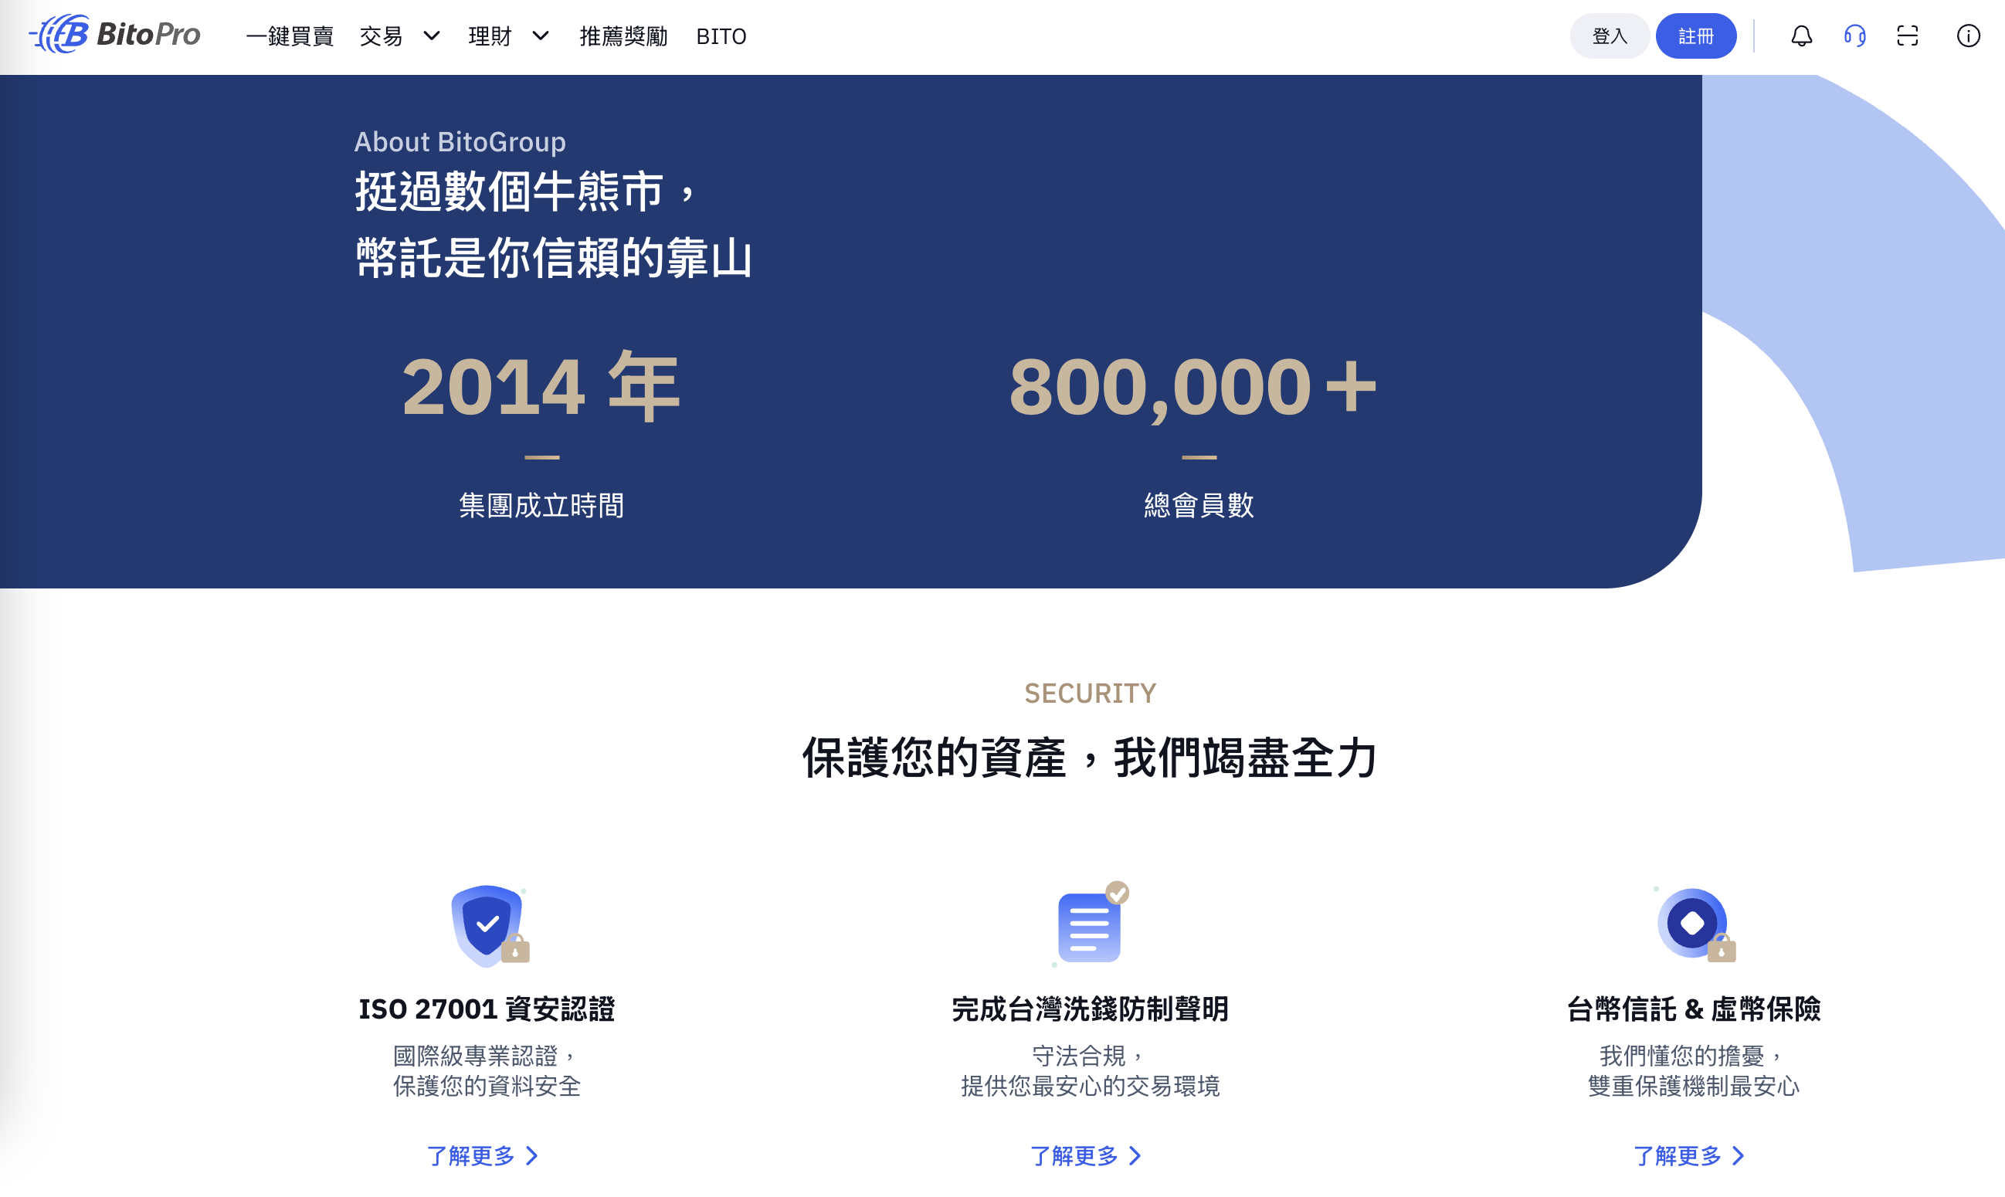Click the SECURITY section label
The height and width of the screenshot is (1197, 2005).
click(x=1091, y=693)
